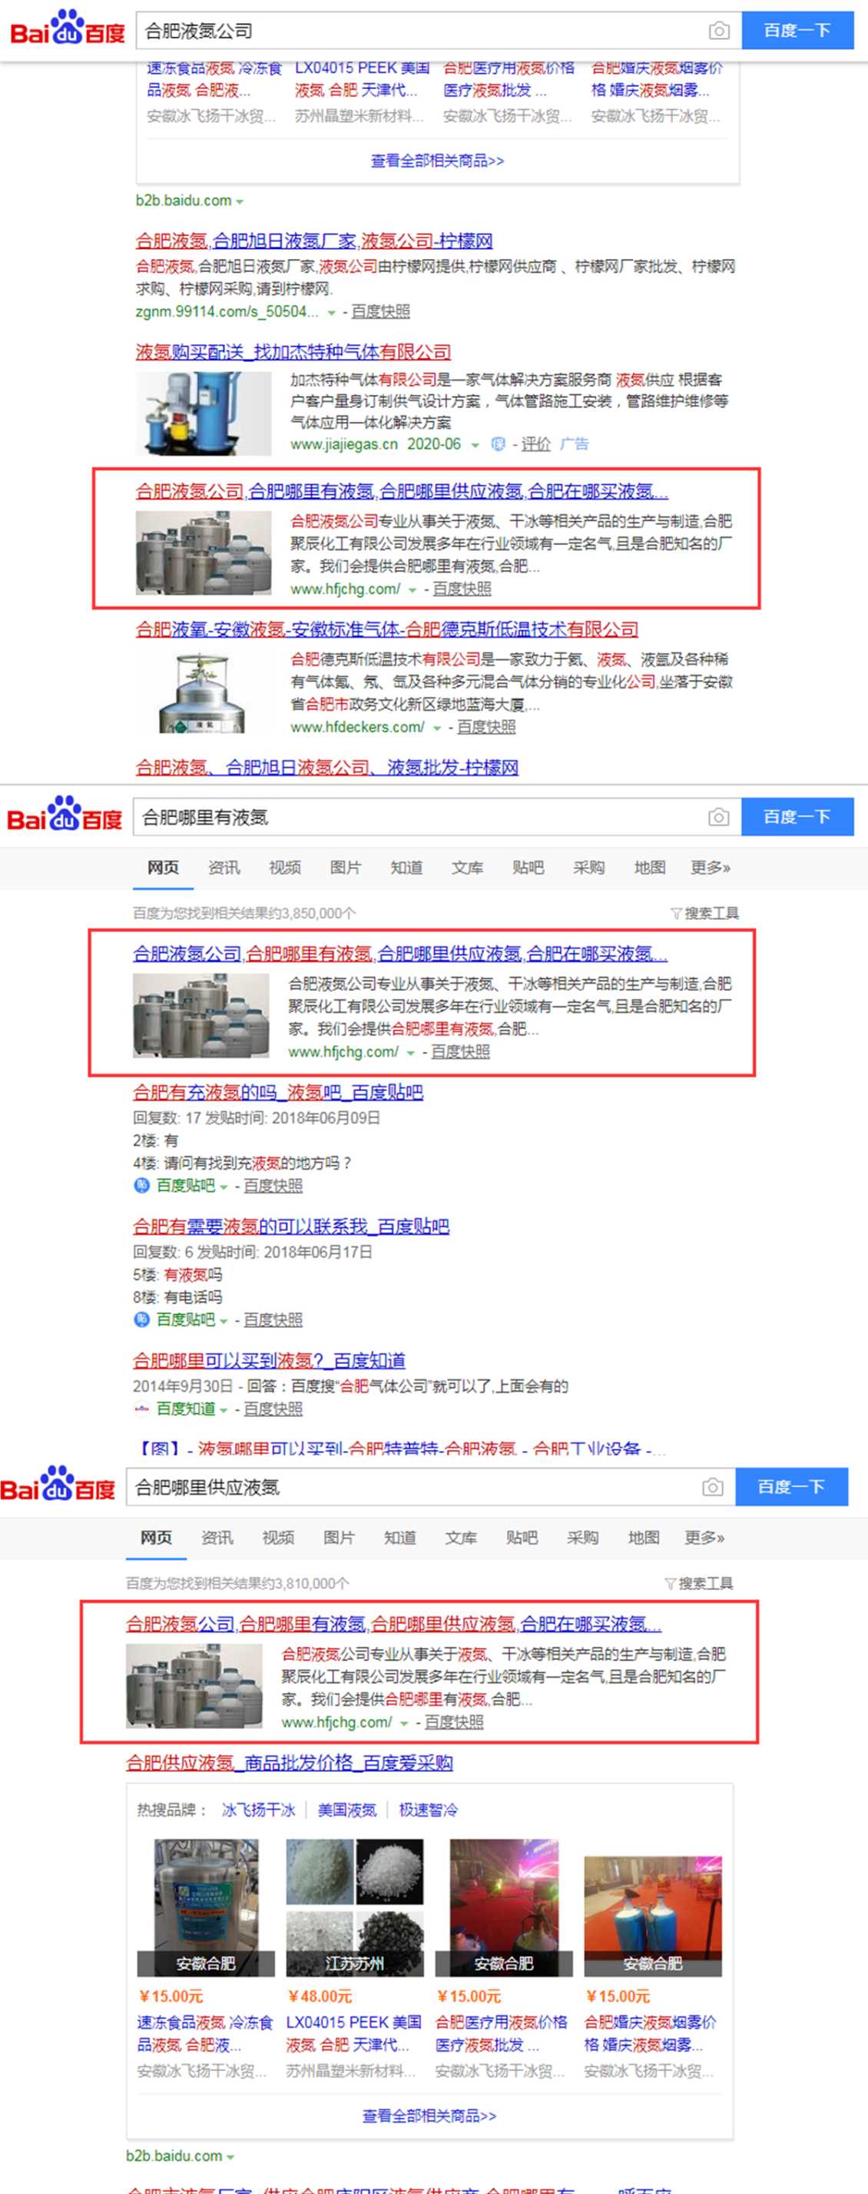Click 百度贴吧 icon under 合肥有需要液氮的可以联系我 result
868x2194 pixels.
(x=141, y=1319)
